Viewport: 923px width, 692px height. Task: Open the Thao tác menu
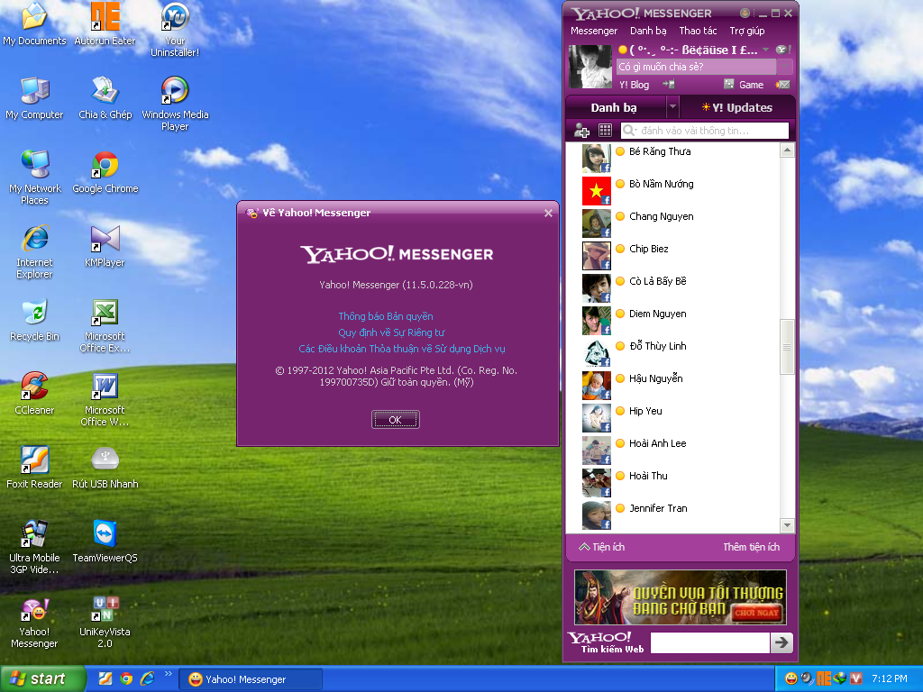(x=698, y=31)
